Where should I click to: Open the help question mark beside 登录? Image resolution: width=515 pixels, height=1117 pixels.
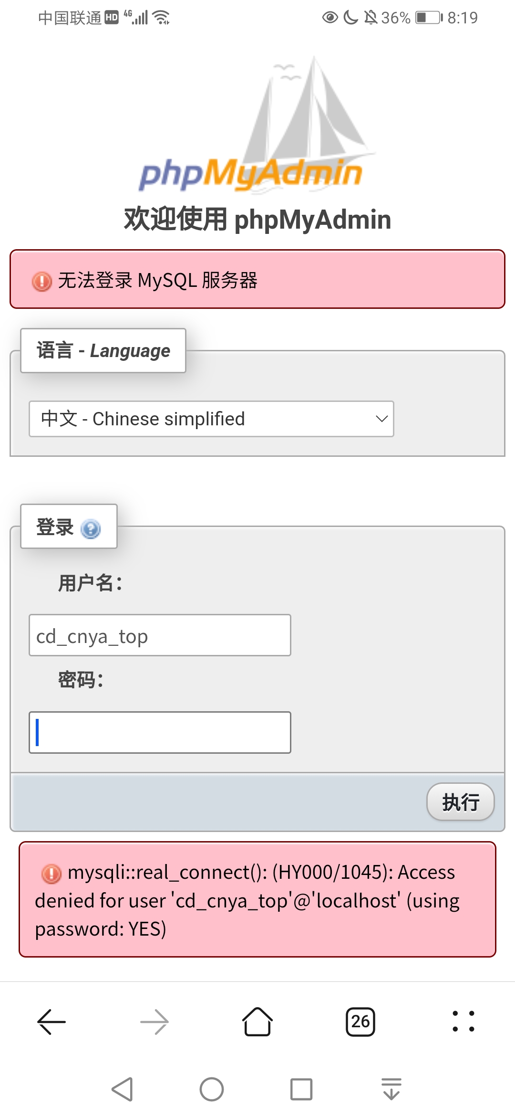[x=92, y=529]
